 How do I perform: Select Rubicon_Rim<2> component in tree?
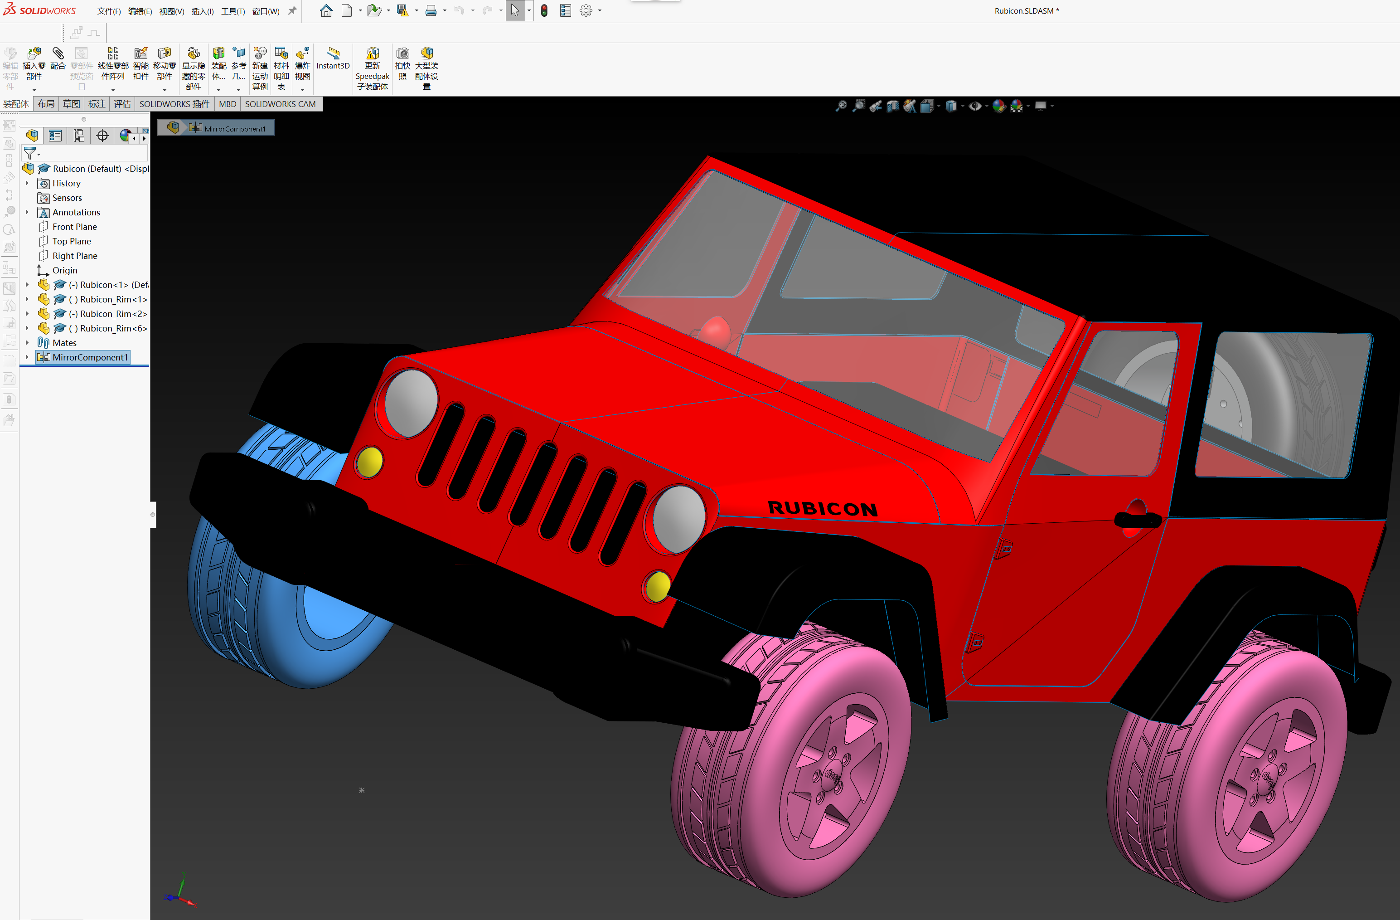(x=113, y=314)
